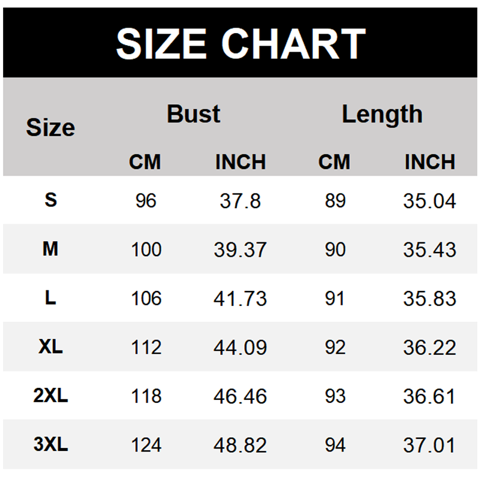Click the SIZE CHART title banner
Screen dimensions: 481x481
click(x=240, y=43)
